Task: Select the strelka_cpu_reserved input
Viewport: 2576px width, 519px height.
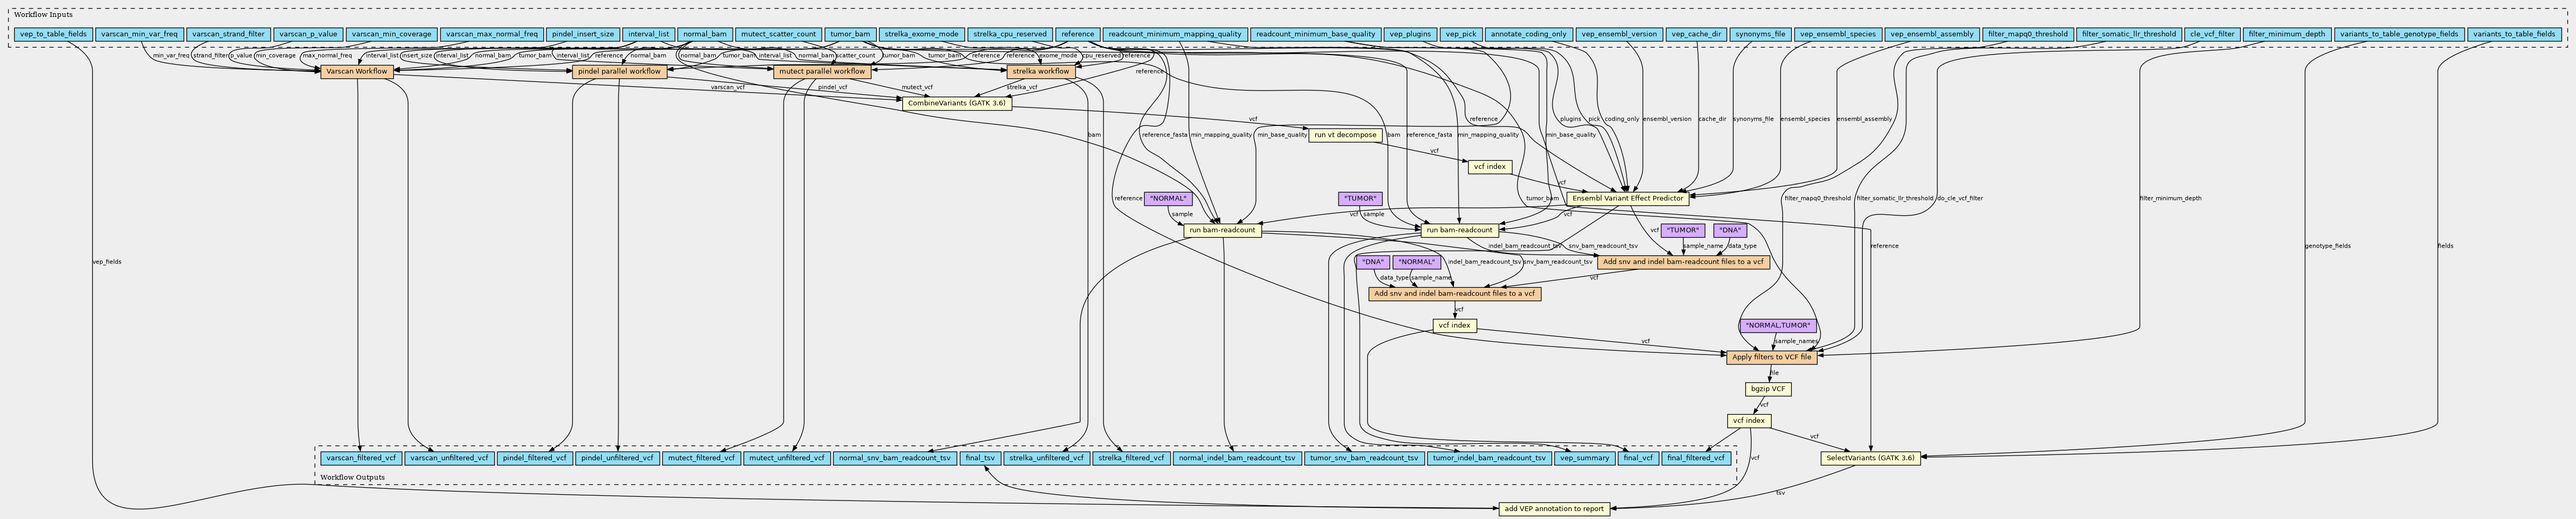Action: 1010,34
